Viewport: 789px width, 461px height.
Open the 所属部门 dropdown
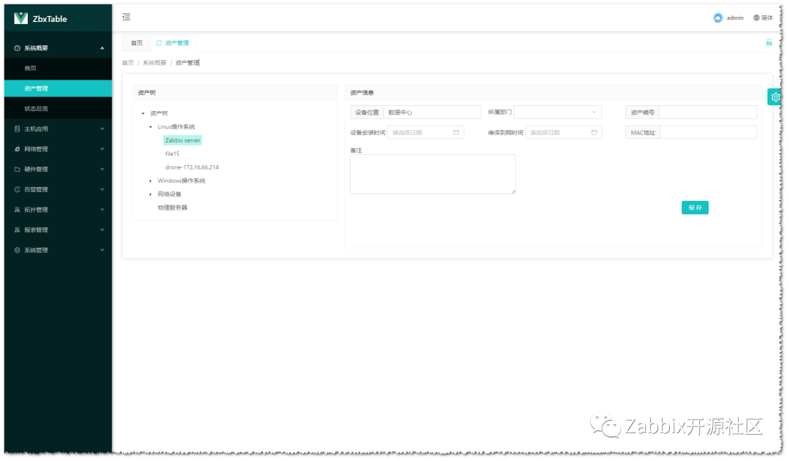[557, 112]
